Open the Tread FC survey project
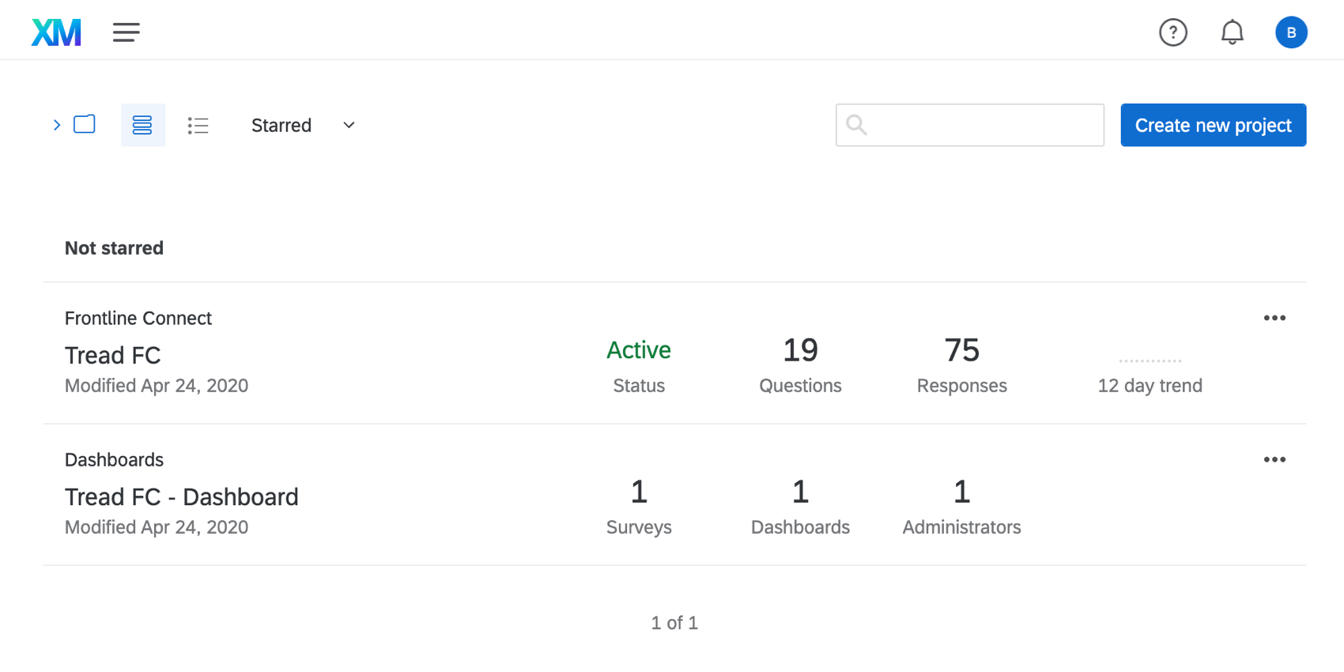 (x=113, y=355)
